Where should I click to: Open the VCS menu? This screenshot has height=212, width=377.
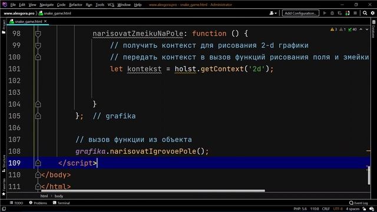tap(111, 5)
